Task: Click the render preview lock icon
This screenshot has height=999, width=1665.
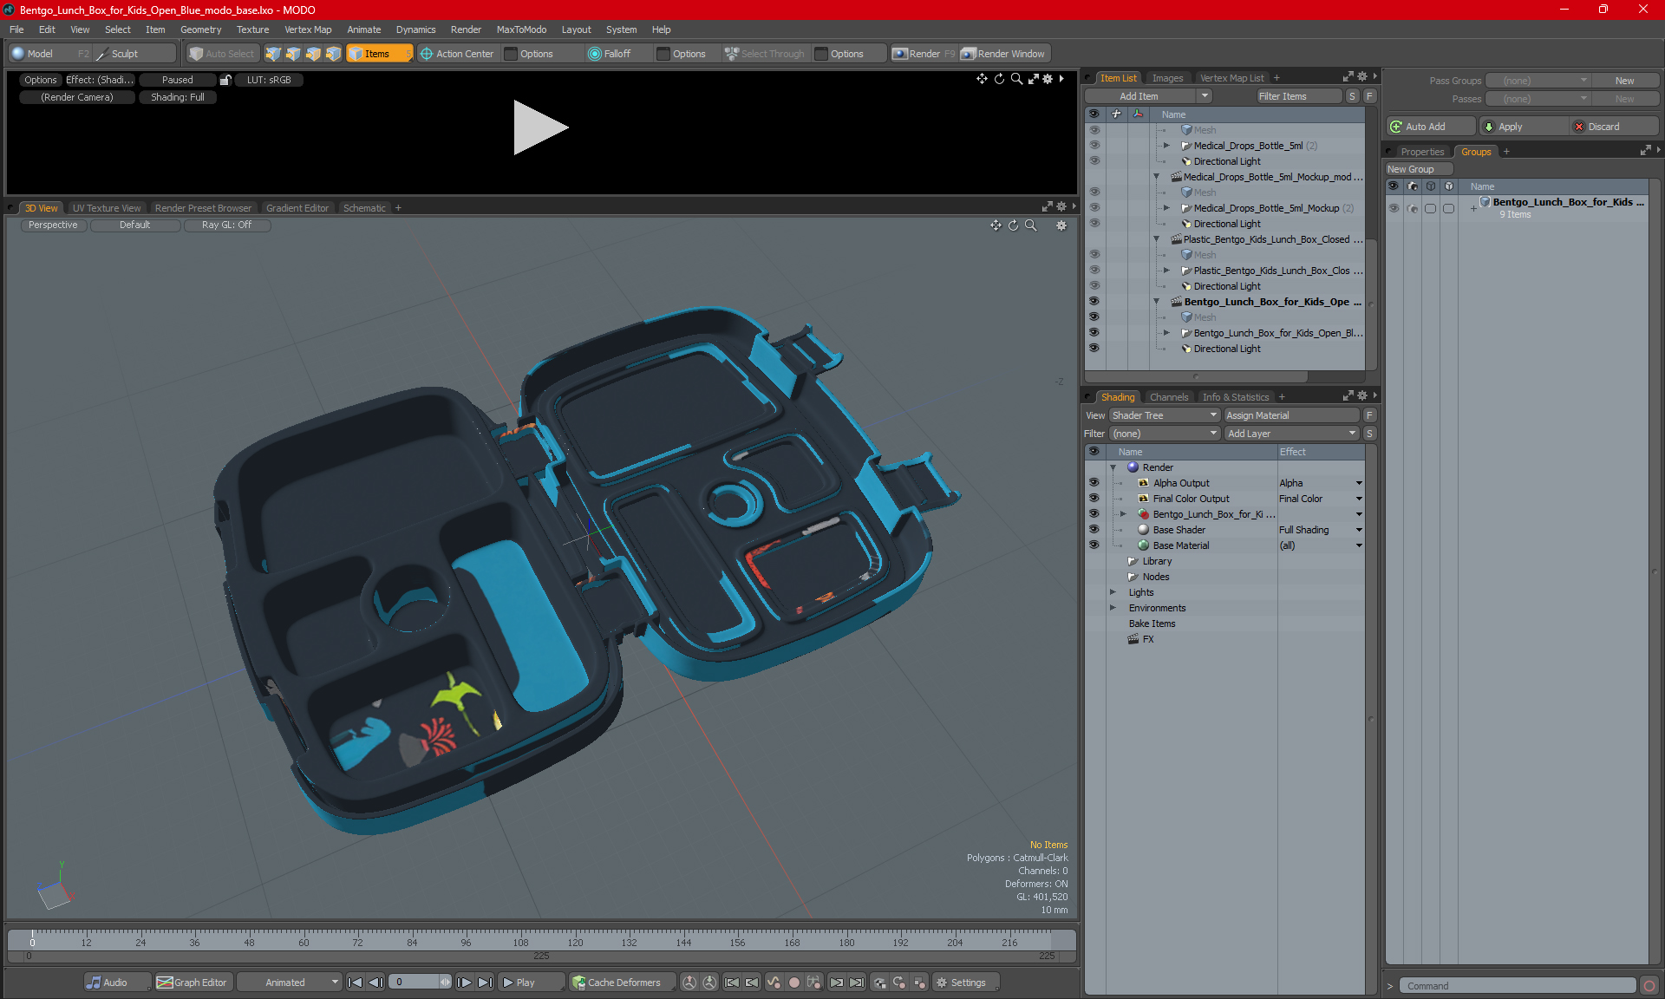Action: [x=225, y=80]
